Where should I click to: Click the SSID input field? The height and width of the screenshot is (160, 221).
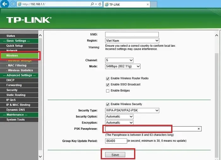click(132, 34)
